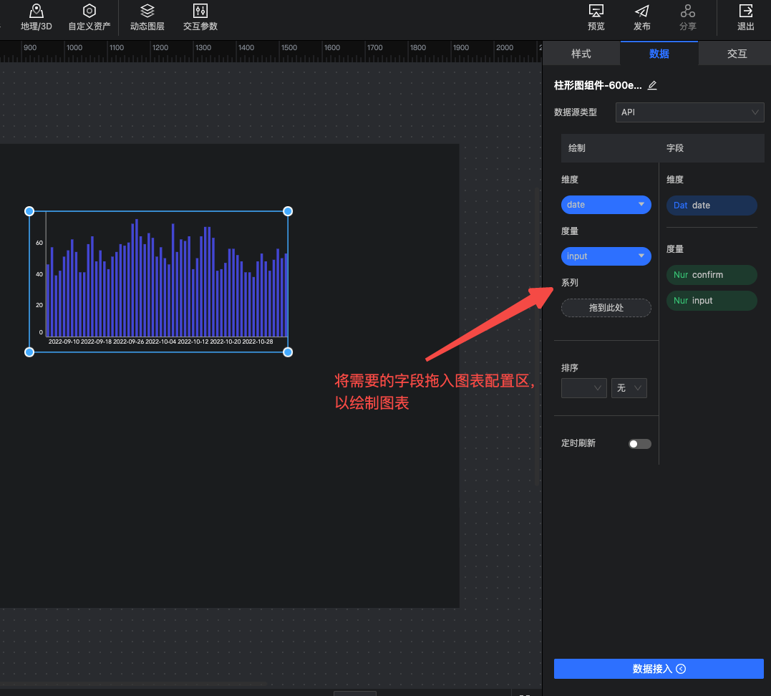
Task: Open the date dimension pill dropdown
Action: pos(606,205)
